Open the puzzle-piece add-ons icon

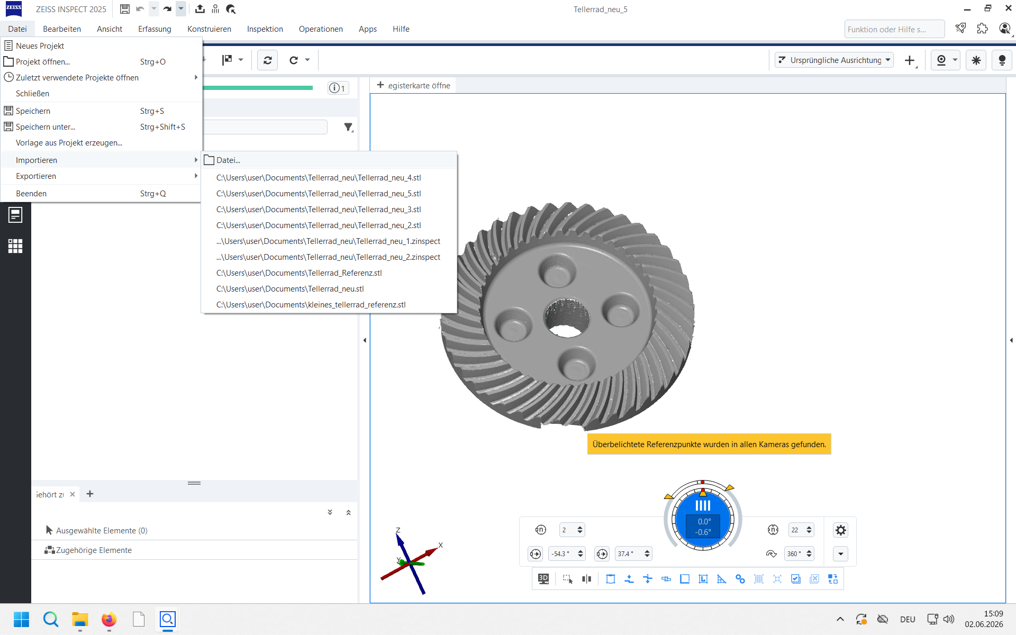[x=983, y=29]
